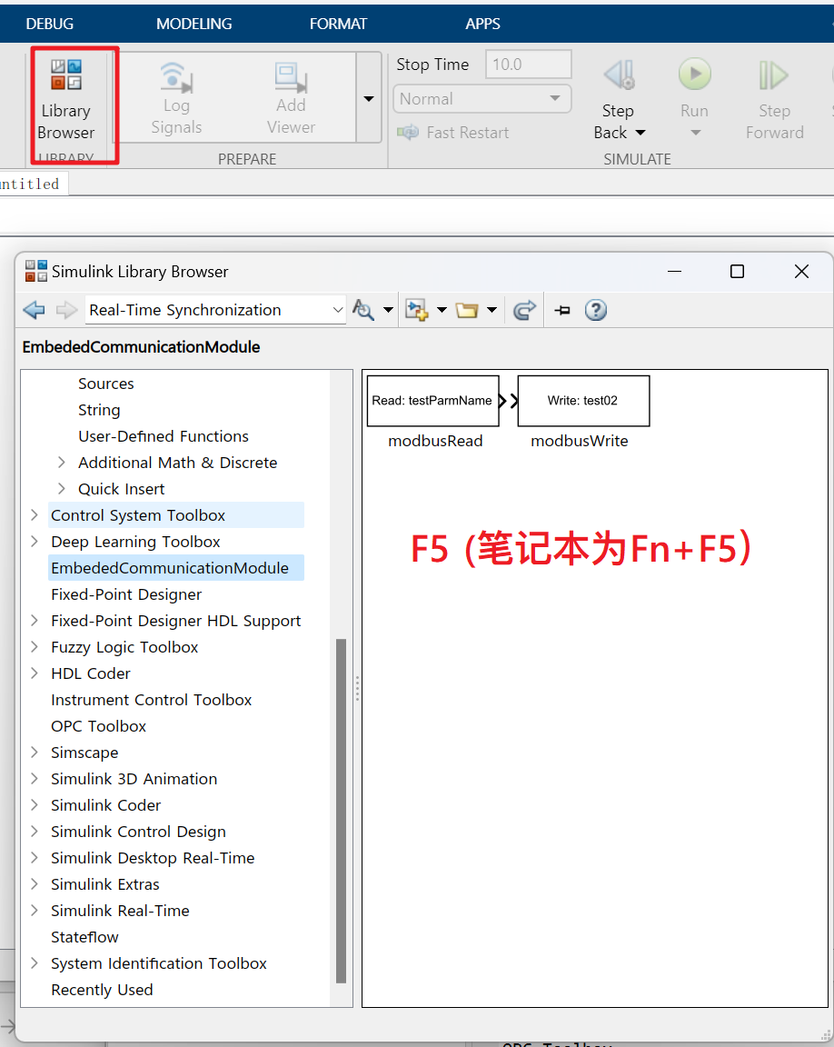
Task: Click the pin stay-on-top icon
Action: pyautogui.click(x=562, y=310)
